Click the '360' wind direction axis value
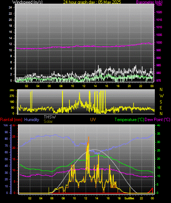Viewport: 171px width, 203px height. click(x=12, y=90)
